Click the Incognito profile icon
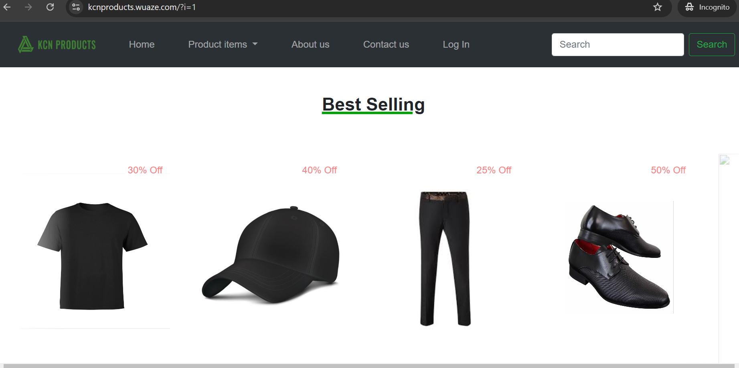The height and width of the screenshot is (368, 739). coord(689,7)
